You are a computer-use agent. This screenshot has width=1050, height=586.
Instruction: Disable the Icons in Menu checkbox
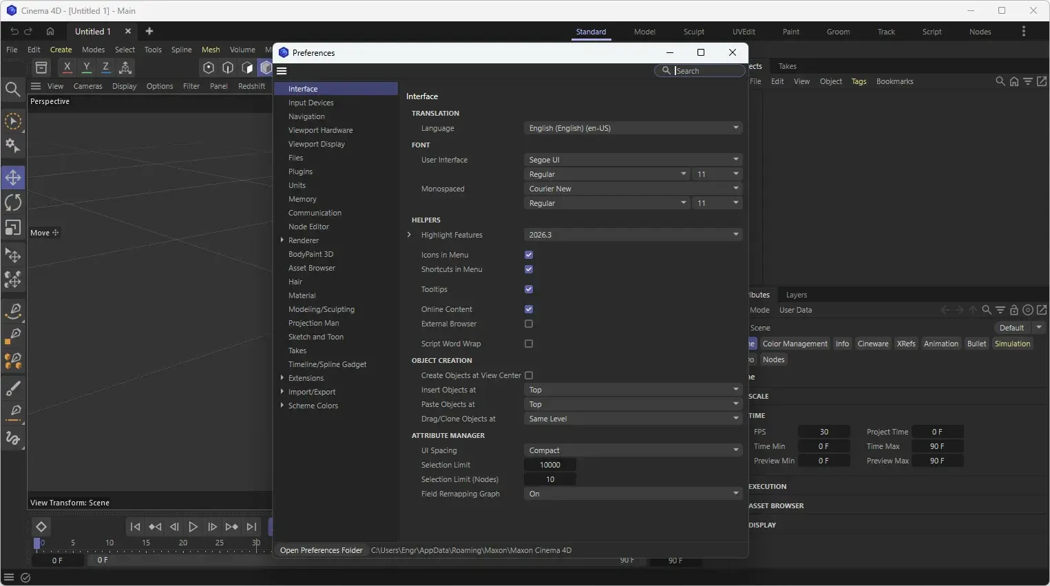click(529, 255)
